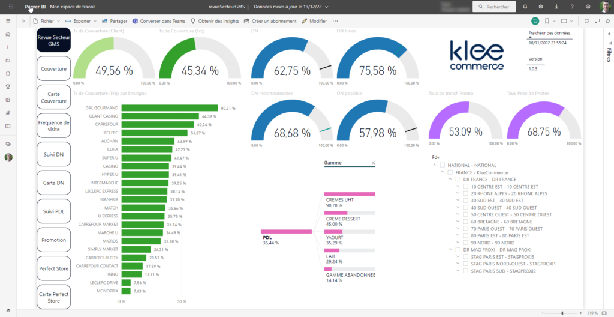Tick the 60 BRETAGNE checkbox

point(465,222)
